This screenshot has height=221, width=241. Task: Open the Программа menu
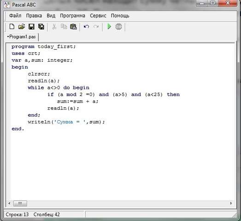tap(72, 16)
